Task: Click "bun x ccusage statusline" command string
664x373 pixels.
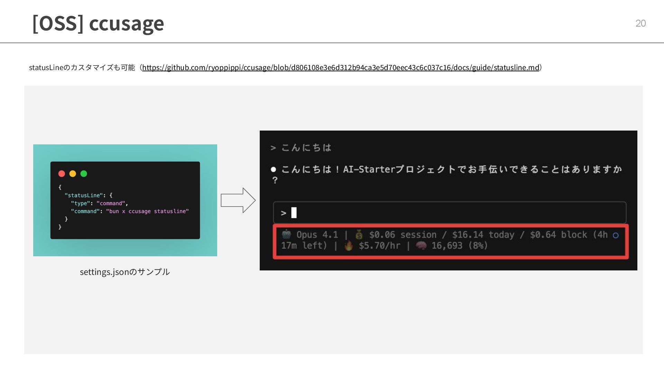Action: (147, 211)
